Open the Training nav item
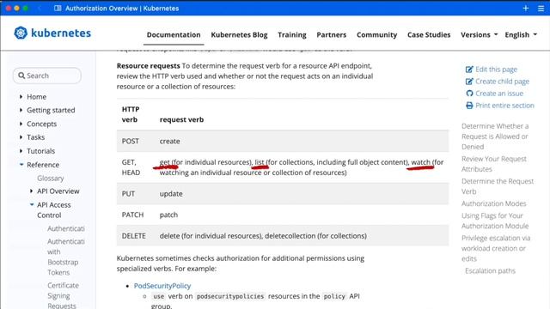 click(292, 34)
